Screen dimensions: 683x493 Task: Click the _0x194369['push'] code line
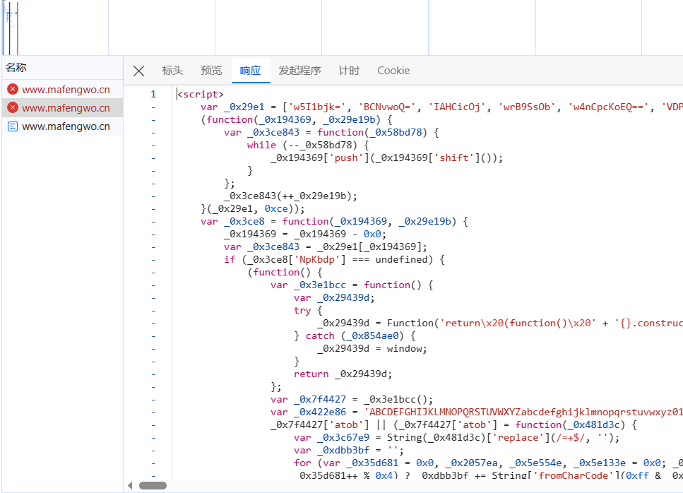pyautogui.click(x=386, y=158)
